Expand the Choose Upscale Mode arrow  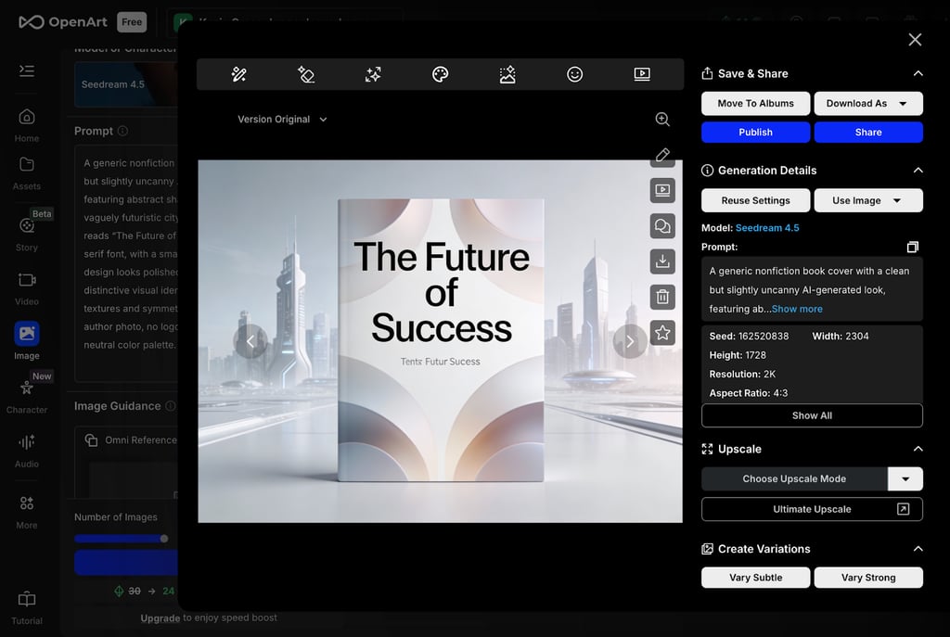coord(905,478)
